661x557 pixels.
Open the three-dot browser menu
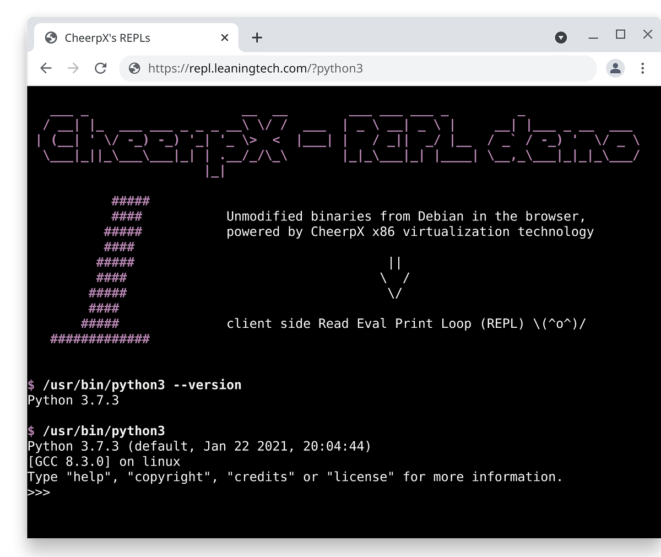pos(643,68)
